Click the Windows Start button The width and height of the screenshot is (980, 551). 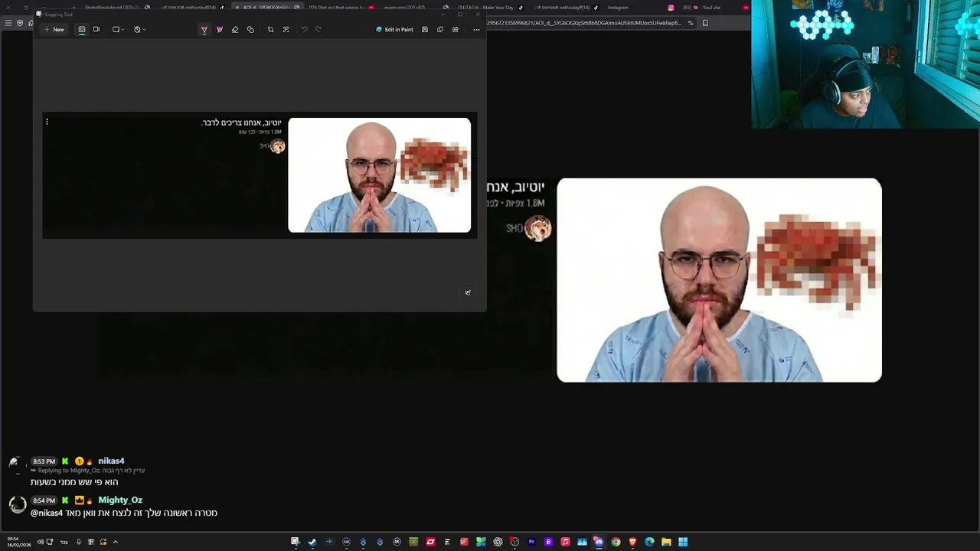[x=683, y=542]
